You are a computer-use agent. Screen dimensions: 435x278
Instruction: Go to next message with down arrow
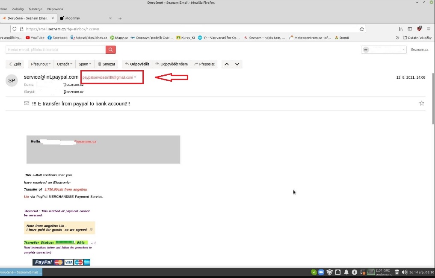tap(237, 64)
